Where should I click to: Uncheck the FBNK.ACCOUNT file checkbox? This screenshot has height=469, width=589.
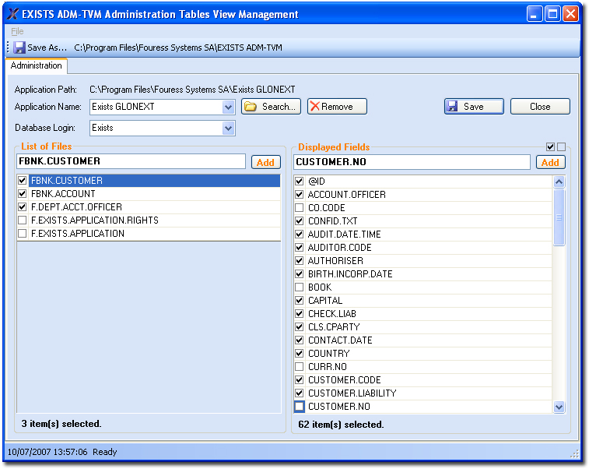pos(23,194)
